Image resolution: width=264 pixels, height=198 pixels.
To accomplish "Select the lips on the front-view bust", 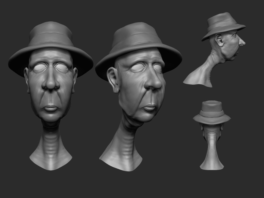I will pos(51,108).
